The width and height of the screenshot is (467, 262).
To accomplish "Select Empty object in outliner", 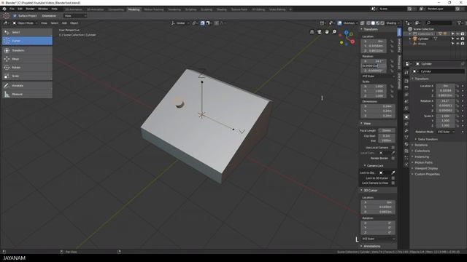I will [x=422, y=44].
